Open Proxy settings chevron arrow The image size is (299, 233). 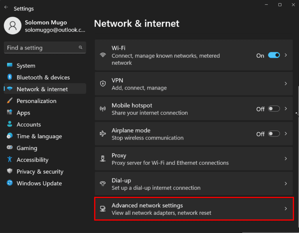(x=285, y=159)
